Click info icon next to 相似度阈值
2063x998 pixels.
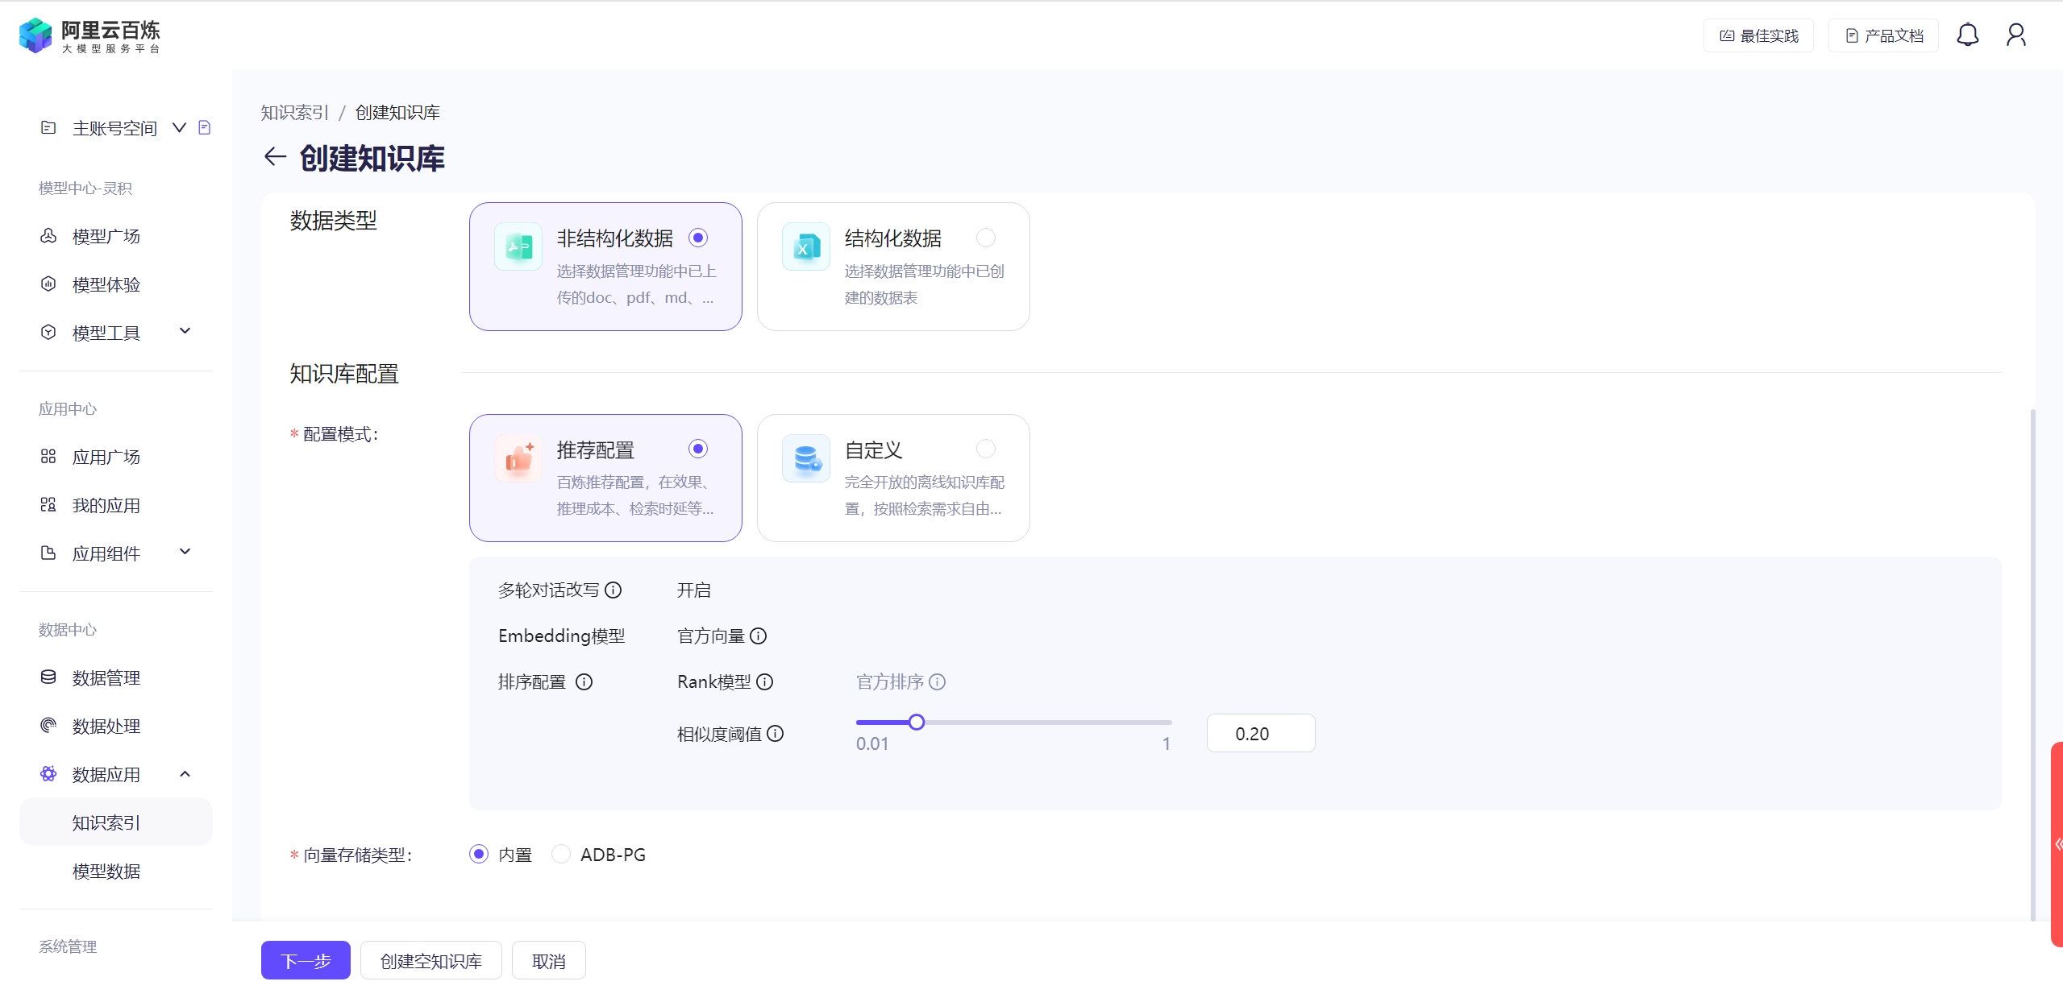pos(775,734)
